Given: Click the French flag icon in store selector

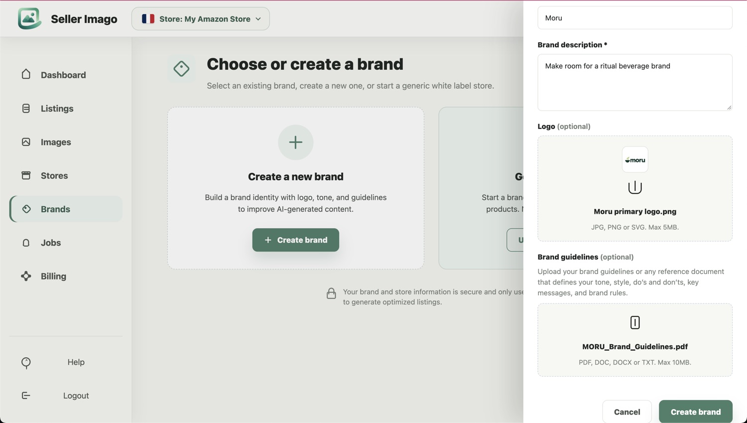Looking at the screenshot, I should point(148,19).
